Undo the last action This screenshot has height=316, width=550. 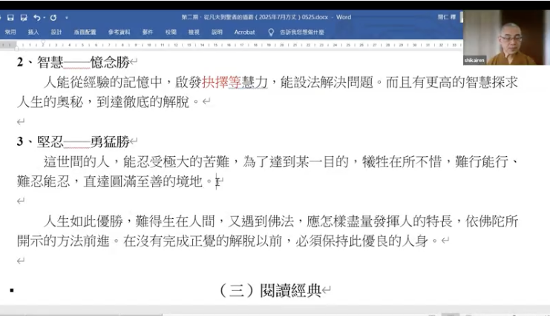tap(36, 17)
